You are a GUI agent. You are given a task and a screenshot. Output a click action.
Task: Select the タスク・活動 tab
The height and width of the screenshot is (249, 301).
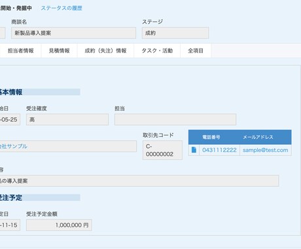tap(157, 50)
